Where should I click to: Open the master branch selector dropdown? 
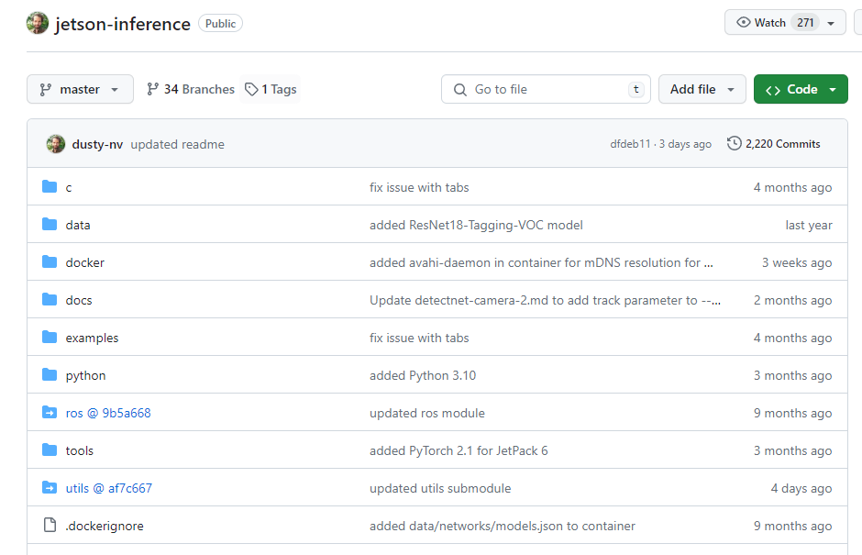(80, 89)
